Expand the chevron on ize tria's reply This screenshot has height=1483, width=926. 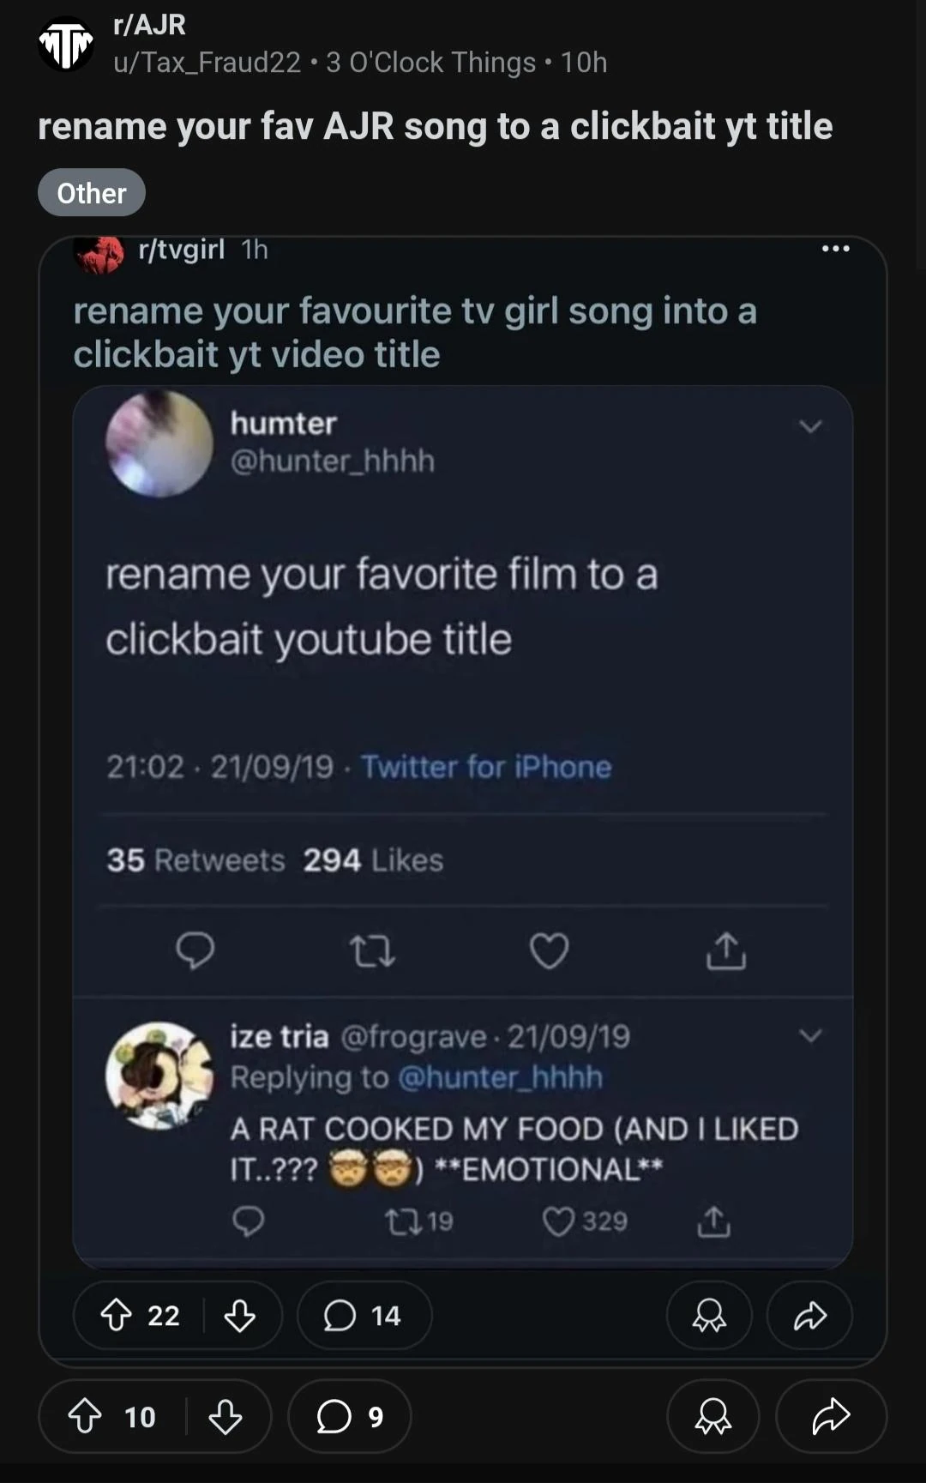pyautogui.click(x=810, y=1036)
